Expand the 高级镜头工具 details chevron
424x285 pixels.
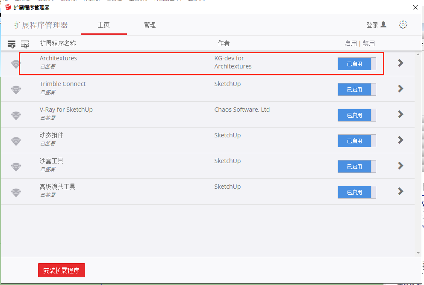click(400, 191)
